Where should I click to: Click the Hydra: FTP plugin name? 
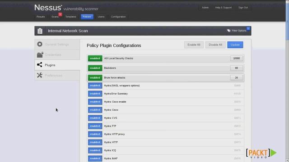[110, 126]
